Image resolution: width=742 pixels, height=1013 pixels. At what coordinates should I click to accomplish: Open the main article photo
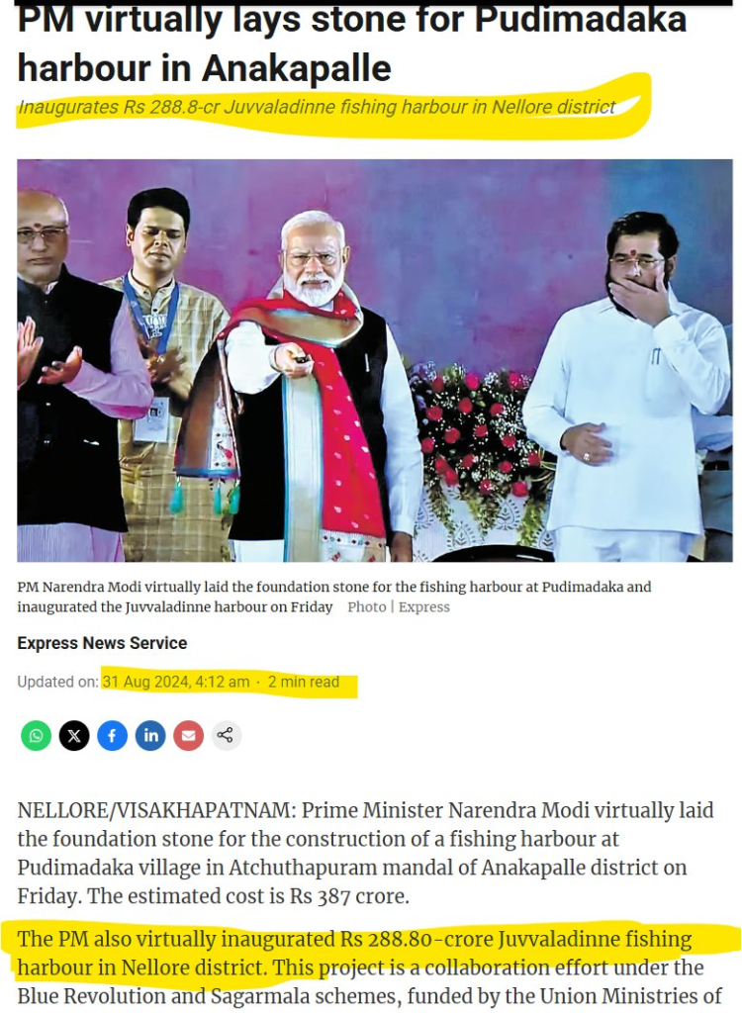[375, 360]
